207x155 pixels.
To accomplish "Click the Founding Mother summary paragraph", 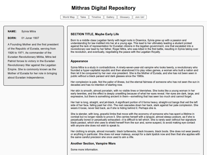I will click(33, 61).
